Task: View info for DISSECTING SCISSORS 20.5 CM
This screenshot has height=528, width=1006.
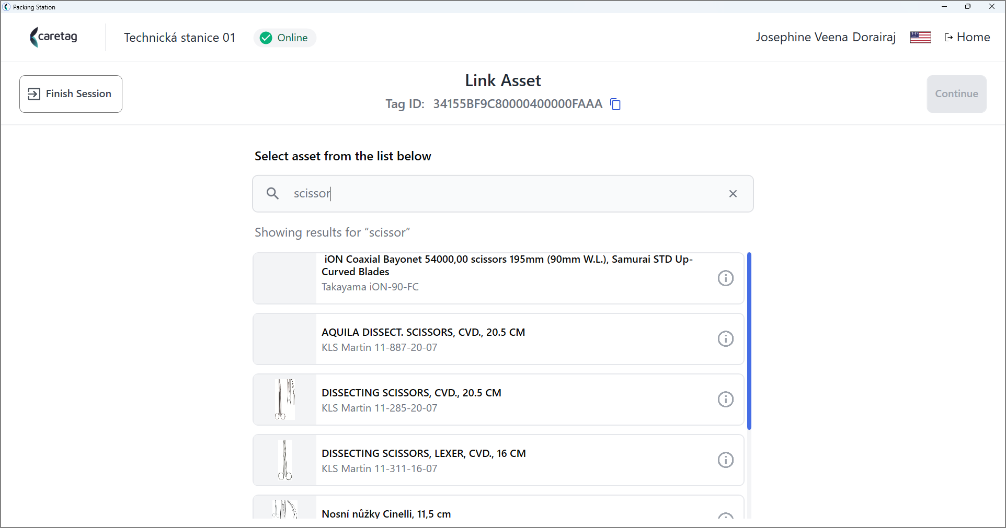Action: pos(725,400)
